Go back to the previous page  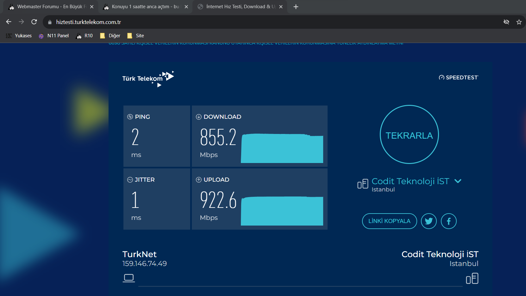tap(9, 22)
